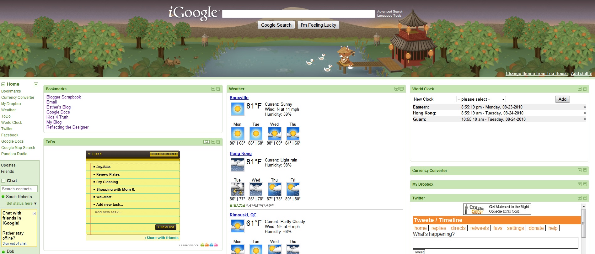This screenshot has width=595, height=254.
Task: Select Bookmarks in left sidebar
Action: click(x=11, y=91)
